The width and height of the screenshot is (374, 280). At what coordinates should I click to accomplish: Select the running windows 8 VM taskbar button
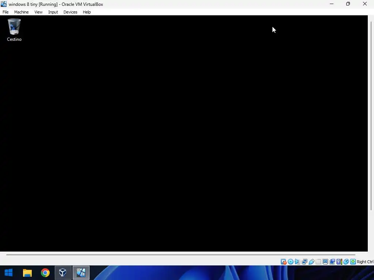point(81,273)
